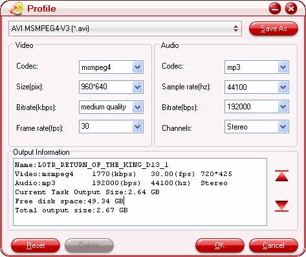Screen dimensions: 306x257
Task: Click the Frame rate(fps) label
Action: [39, 128]
